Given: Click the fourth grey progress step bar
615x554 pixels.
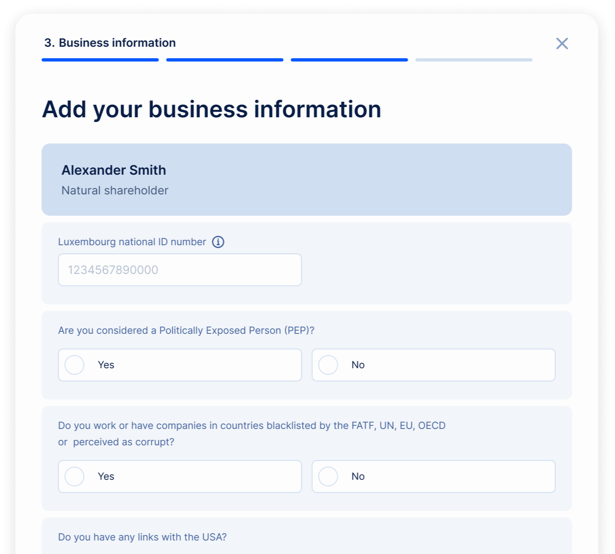Looking at the screenshot, I should click(x=474, y=60).
